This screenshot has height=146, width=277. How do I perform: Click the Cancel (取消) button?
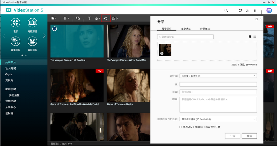(x=249, y=136)
